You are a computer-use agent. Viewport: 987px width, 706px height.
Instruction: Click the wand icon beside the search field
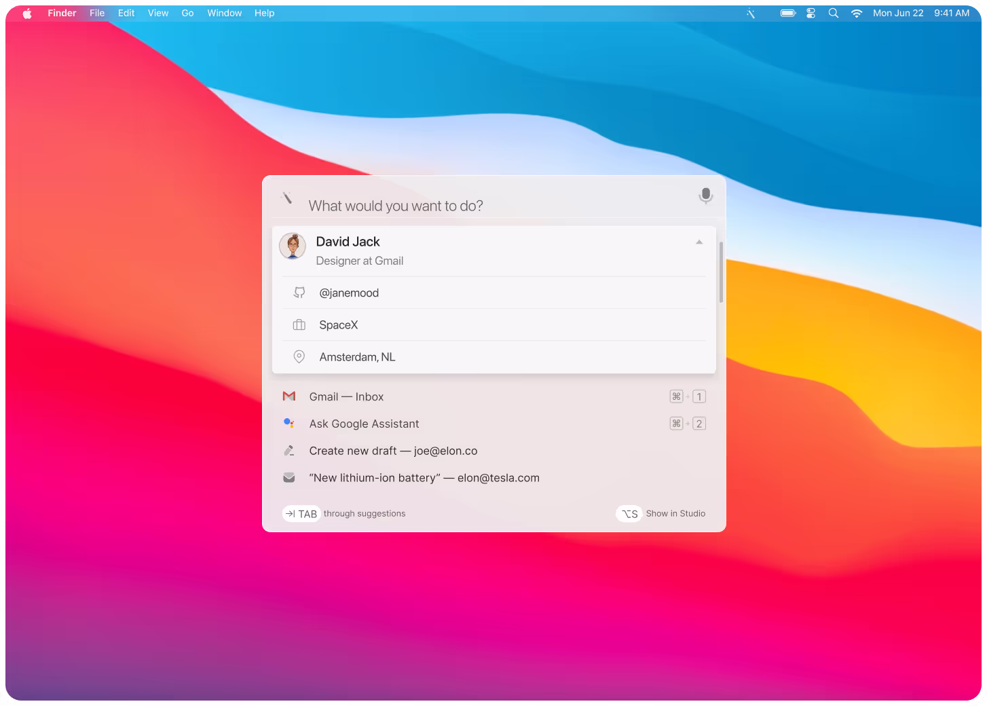[x=287, y=198]
